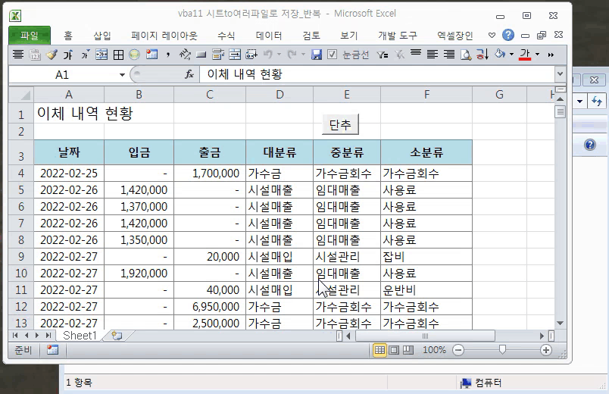Click the font color red 가 button

[525, 55]
